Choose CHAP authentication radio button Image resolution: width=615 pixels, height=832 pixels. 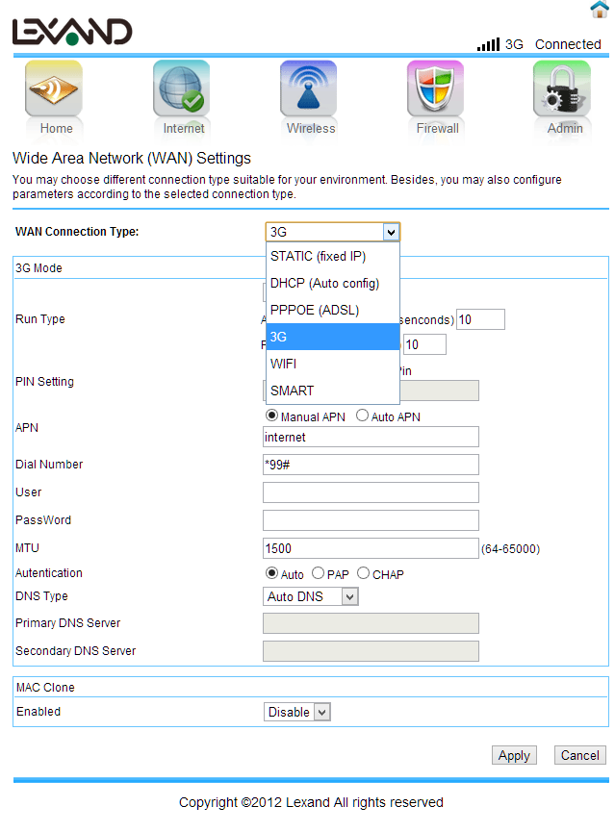363,573
